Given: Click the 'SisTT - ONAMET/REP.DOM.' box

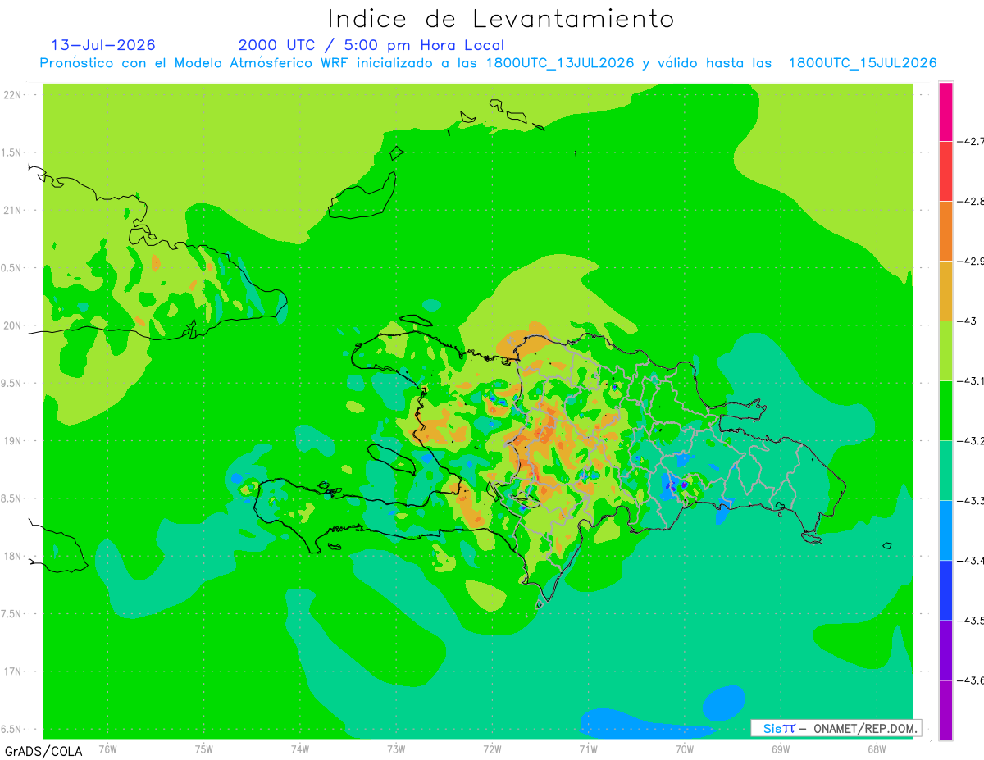Looking at the screenshot, I should 836,728.
